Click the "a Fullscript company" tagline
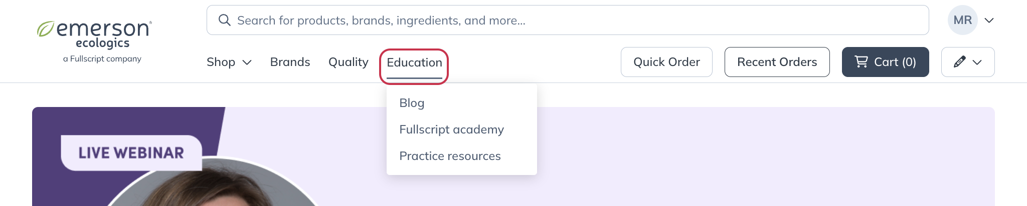This screenshot has width=1027, height=206. pyautogui.click(x=102, y=59)
